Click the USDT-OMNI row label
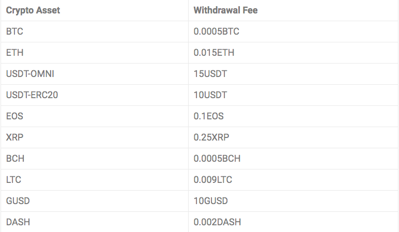This screenshot has height=232, width=399. point(30,74)
